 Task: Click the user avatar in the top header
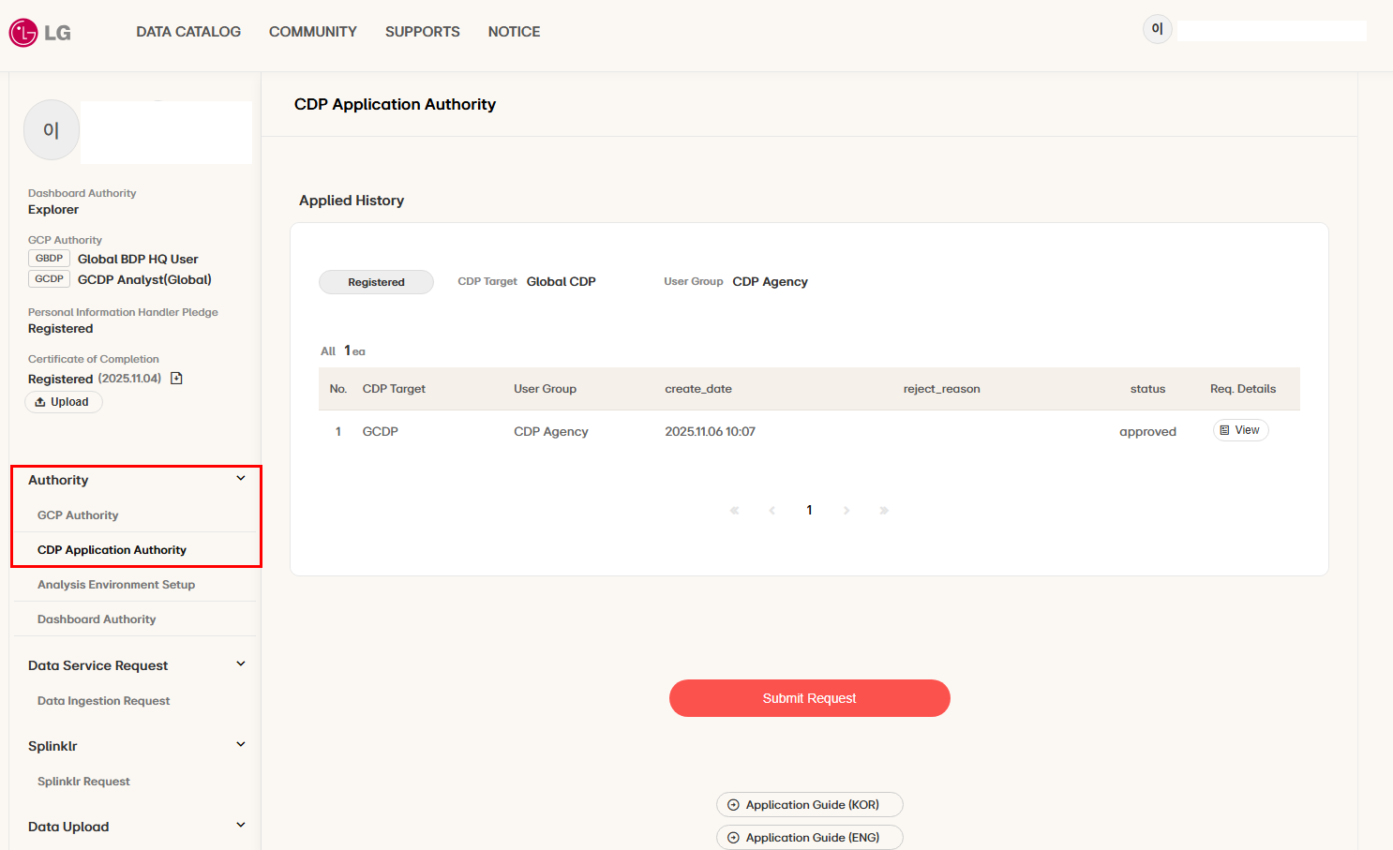point(1157,29)
